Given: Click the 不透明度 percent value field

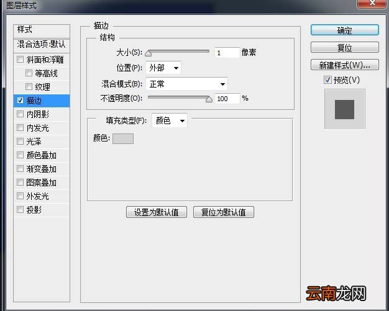Looking at the screenshot, I should (227, 99).
